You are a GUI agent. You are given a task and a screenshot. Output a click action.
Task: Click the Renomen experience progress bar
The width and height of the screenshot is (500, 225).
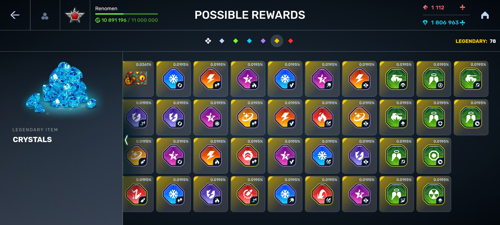click(x=127, y=14)
